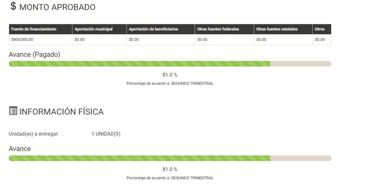The image size is (367, 189).
Task: Click the $600,000.00 financing amount cell
Action: coord(41,40)
